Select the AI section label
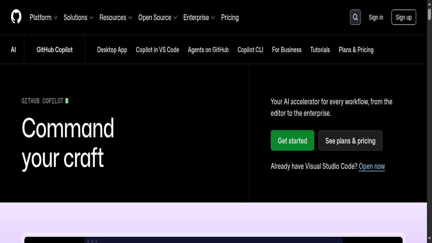432x243 pixels. [13, 50]
